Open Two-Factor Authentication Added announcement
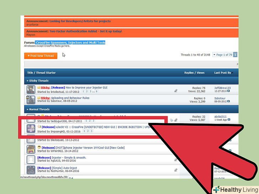 (x=85, y=31)
